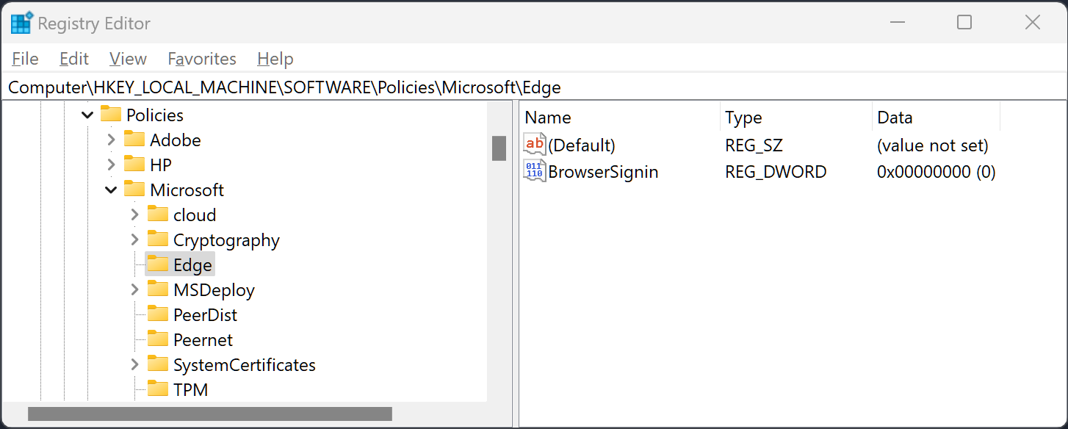Click the "(value not set)" data cell

[933, 145]
